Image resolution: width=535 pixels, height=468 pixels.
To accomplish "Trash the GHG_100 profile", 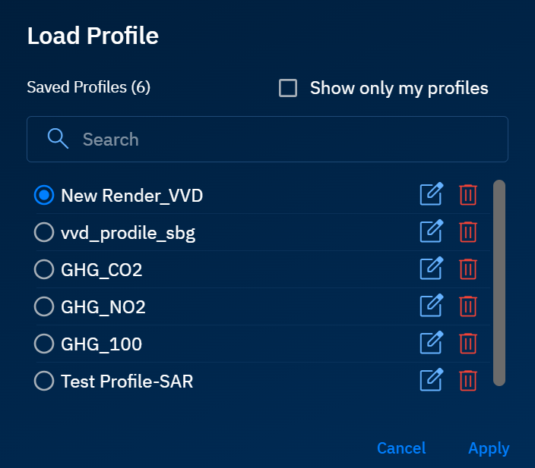I will (x=468, y=343).
